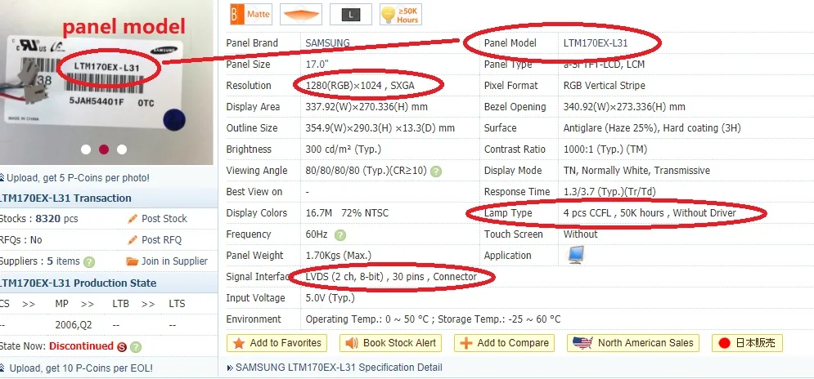Click the MP production date 2006,Q2
The width and height of the screenshot is (814, 379).
click(73, 325)
